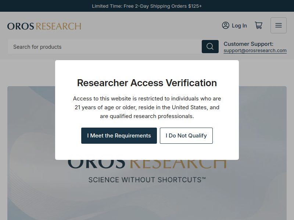This screenshot has height=220, width=294.
Task: Email support@orosresearch.com via the link
Action: 255,51
